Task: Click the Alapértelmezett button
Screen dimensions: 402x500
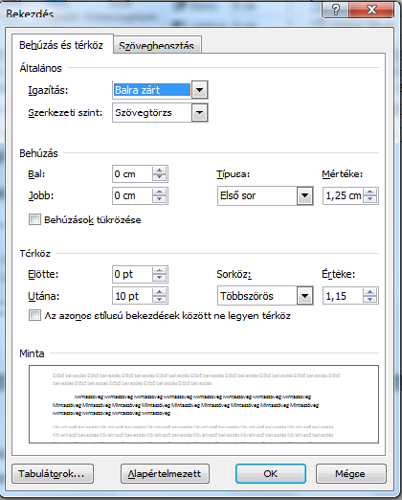Action: [x=165, y=474]
